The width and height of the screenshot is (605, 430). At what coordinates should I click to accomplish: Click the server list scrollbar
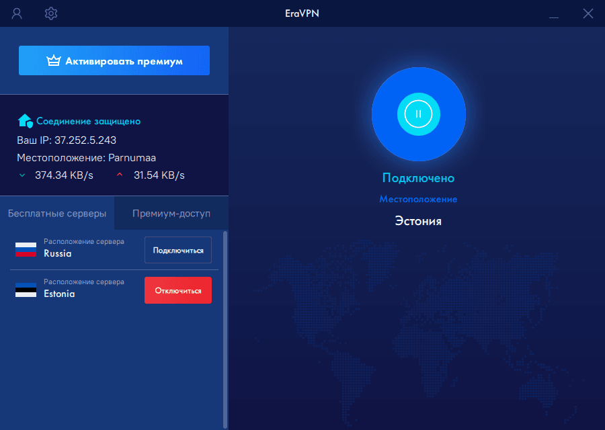tap(225, 330)
